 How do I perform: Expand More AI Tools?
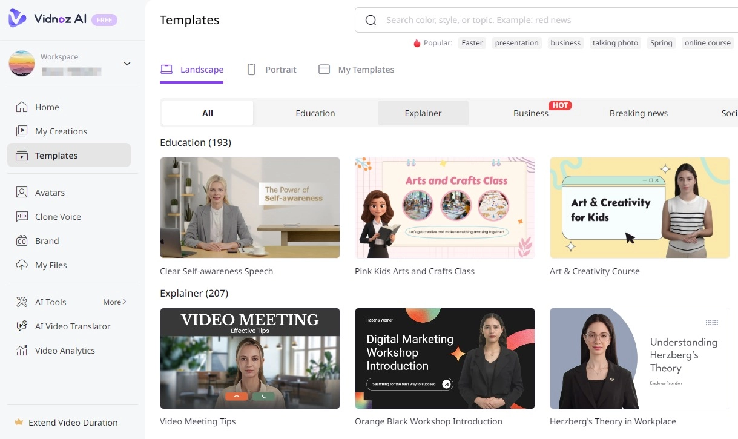[x=114, y=302]
